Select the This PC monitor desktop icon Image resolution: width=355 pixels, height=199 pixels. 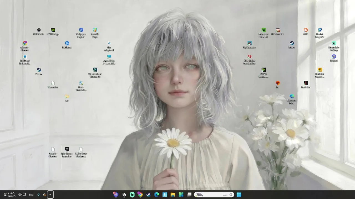[109, 59]
